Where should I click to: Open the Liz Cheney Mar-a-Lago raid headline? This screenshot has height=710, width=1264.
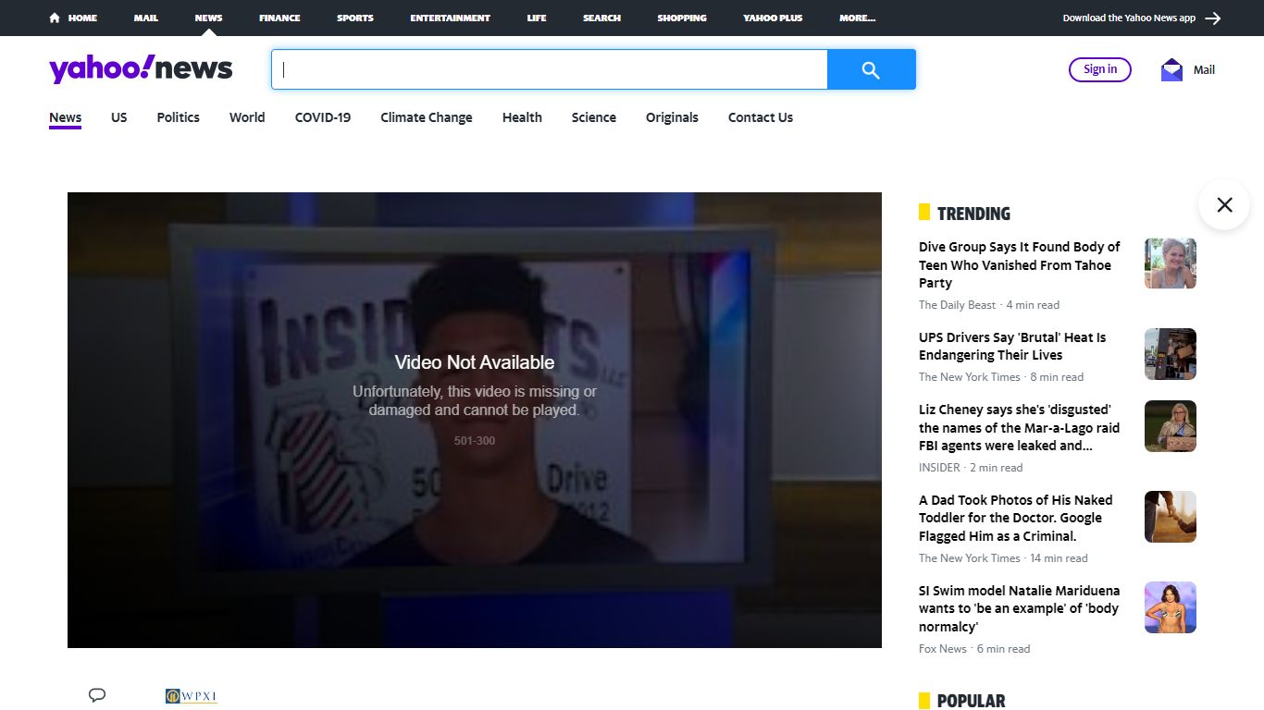tap(1019, 428)
